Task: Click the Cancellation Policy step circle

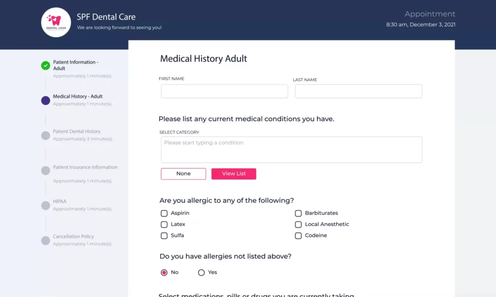Action: tap(46, 240)
